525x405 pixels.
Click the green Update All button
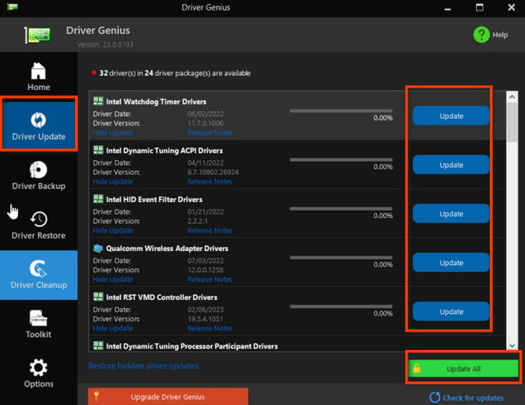464,368
